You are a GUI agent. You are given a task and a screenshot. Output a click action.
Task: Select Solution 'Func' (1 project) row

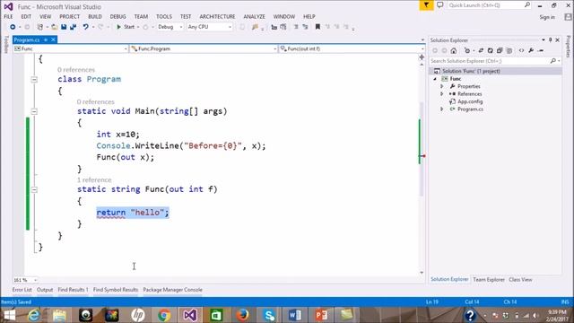[x=495, y=71]
